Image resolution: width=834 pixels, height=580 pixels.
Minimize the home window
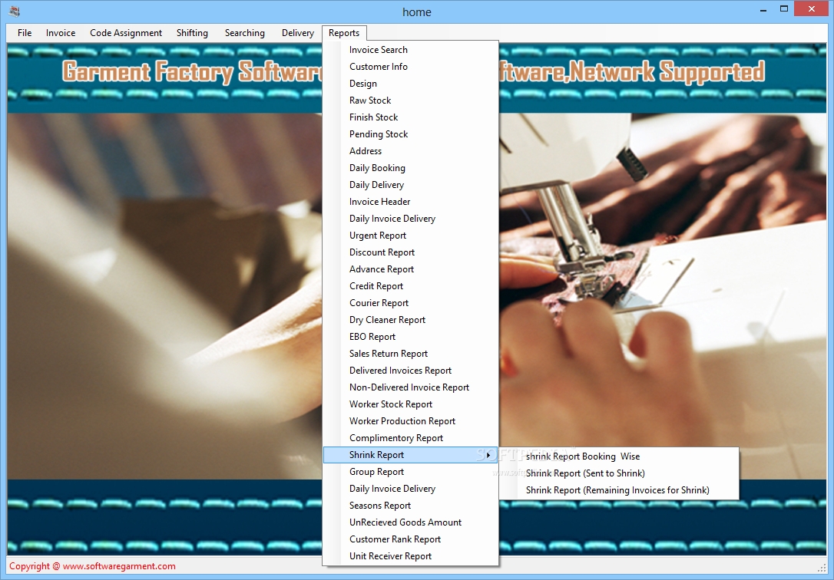763,9
